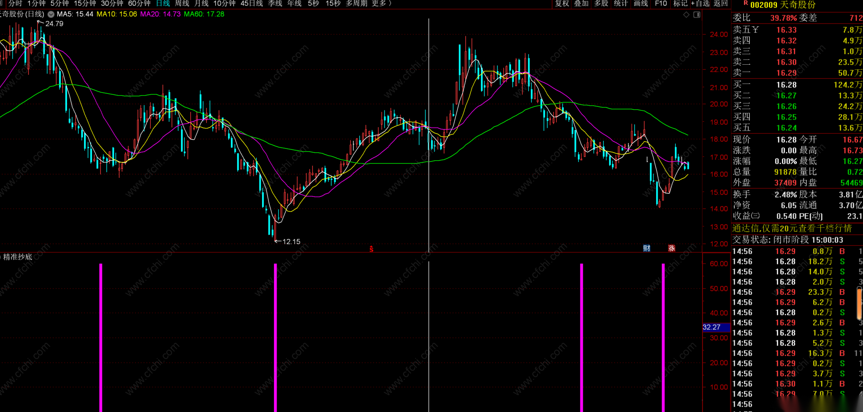Select the 30分钟 period tab
The width and height of the screenshot is (863, 412).
[112, 4]
